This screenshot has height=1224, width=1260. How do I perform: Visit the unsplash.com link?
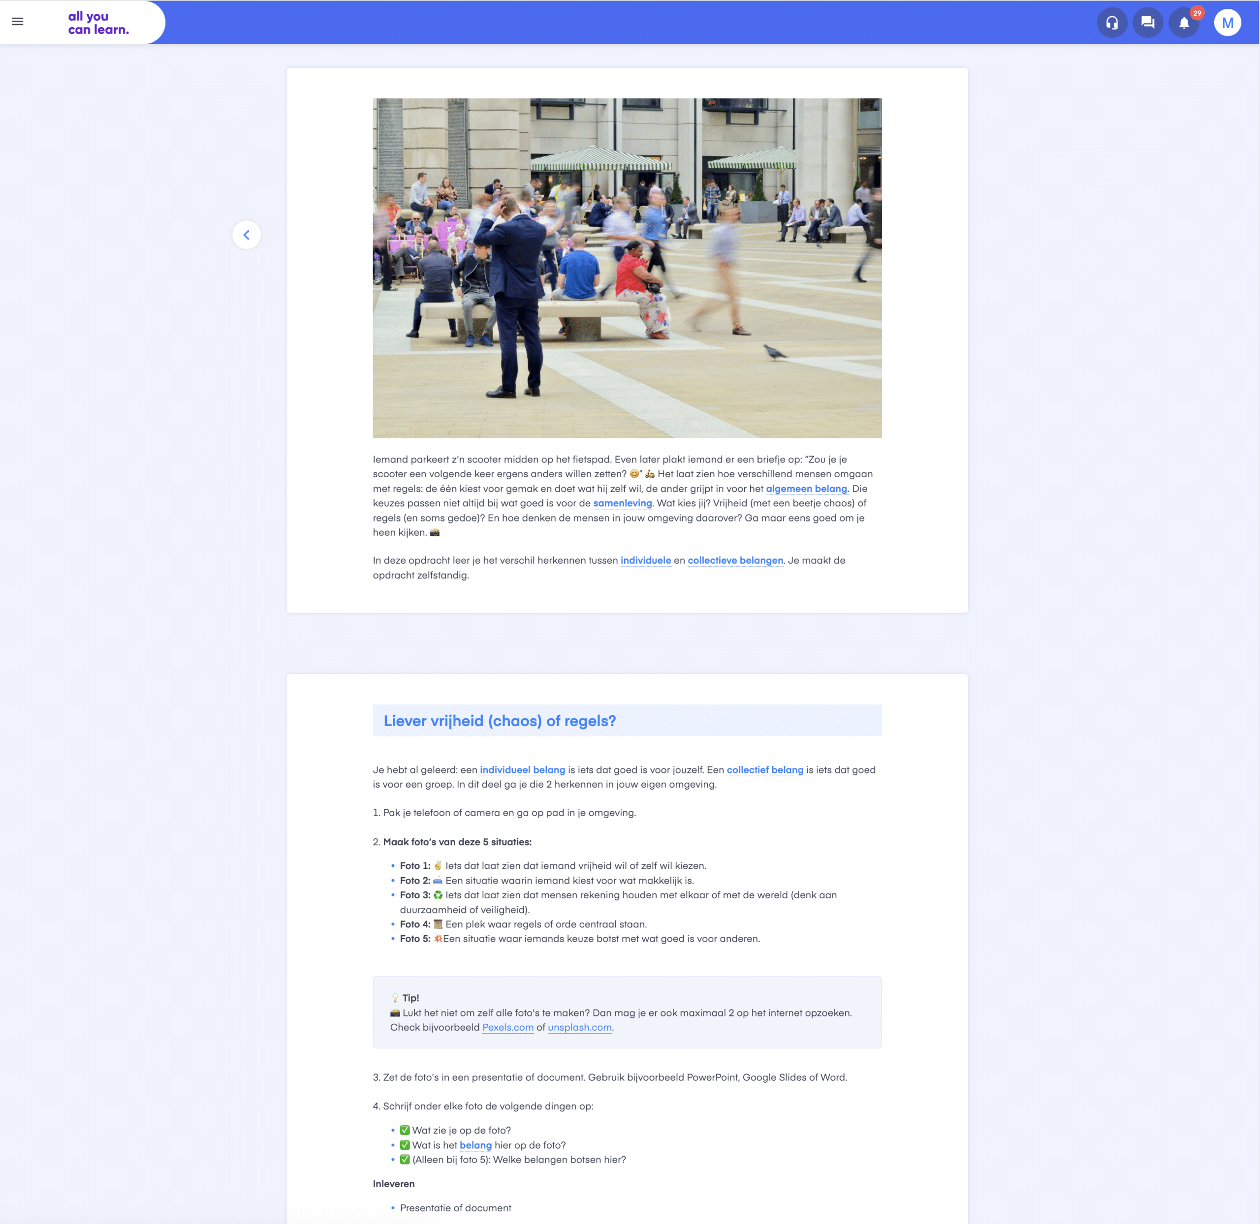click(x=579, y=1027)
